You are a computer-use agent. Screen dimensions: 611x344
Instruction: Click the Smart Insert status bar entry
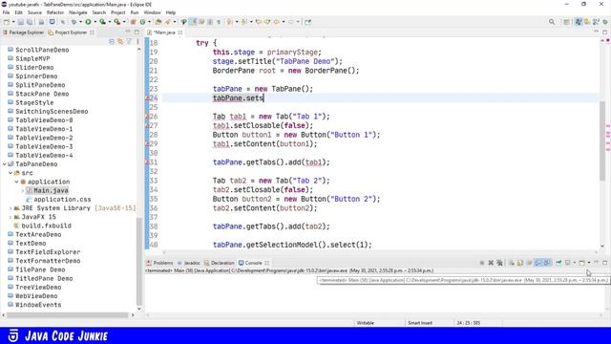(x=420, y=323)
